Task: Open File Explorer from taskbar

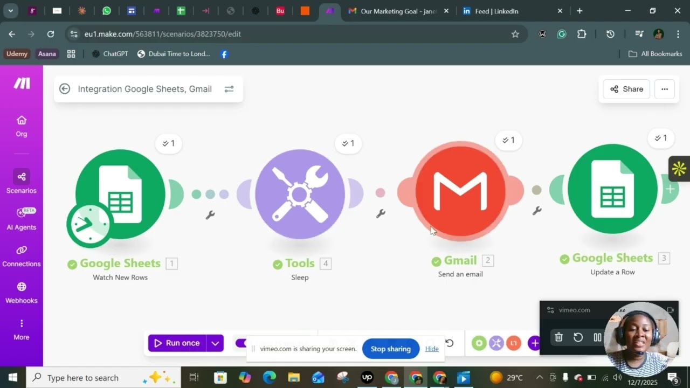Action: [293, 377]
